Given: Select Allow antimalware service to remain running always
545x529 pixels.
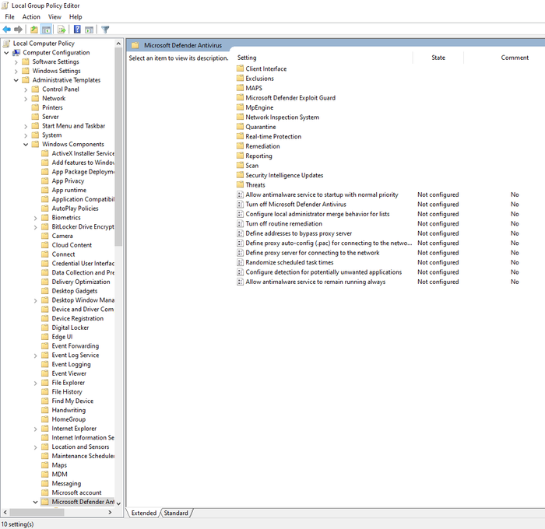Looking at the screenshot, I should tap(315, 282).
